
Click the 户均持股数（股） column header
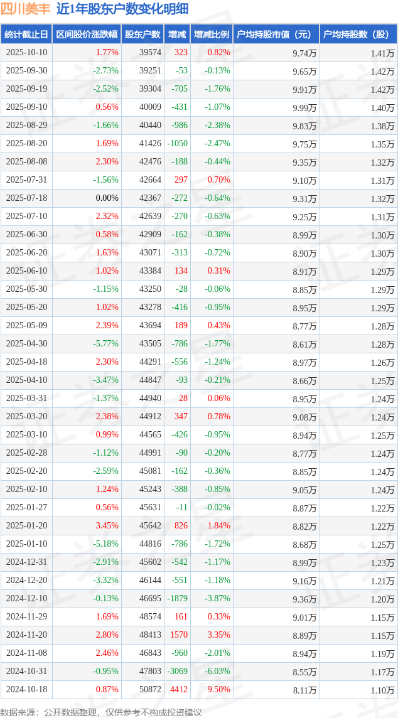click(358, 35)
